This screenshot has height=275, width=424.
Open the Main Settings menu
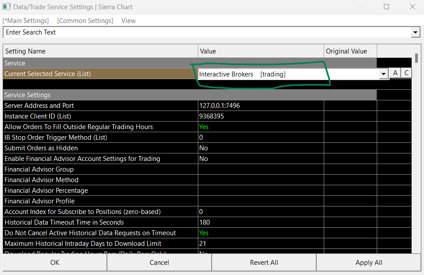[x=26, y=21]
